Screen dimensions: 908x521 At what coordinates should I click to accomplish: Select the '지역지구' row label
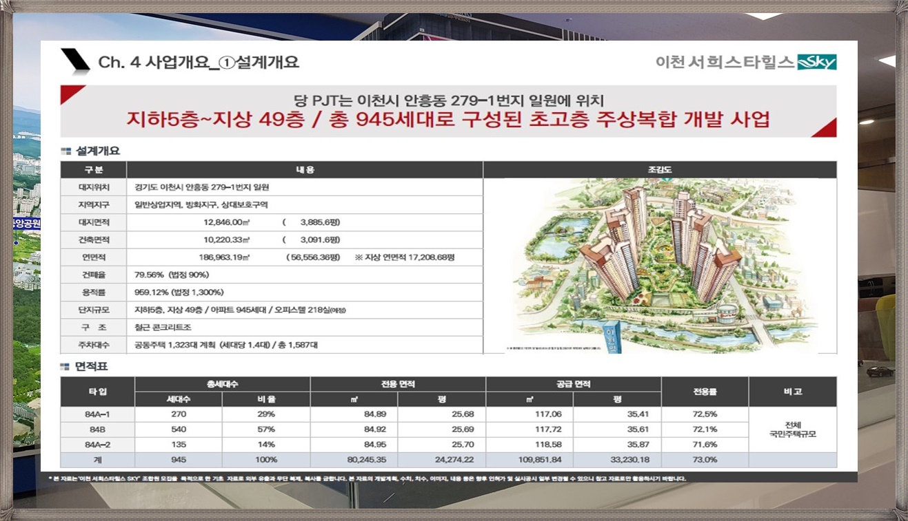point(94,205)
